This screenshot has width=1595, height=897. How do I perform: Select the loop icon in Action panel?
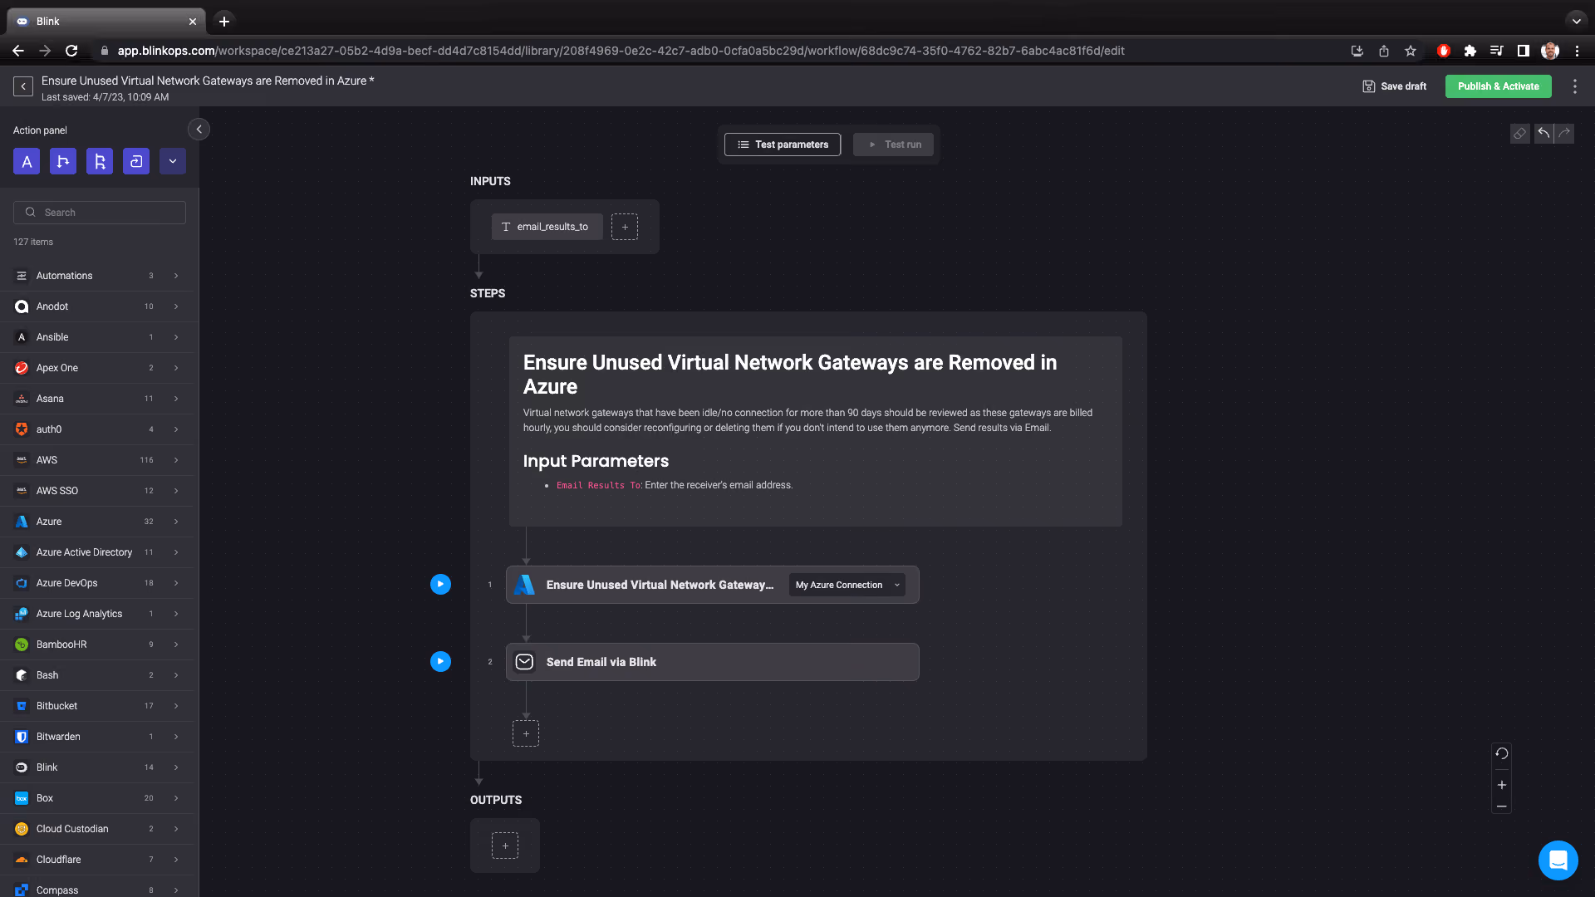pyautogui.click(x=136, y=161)
